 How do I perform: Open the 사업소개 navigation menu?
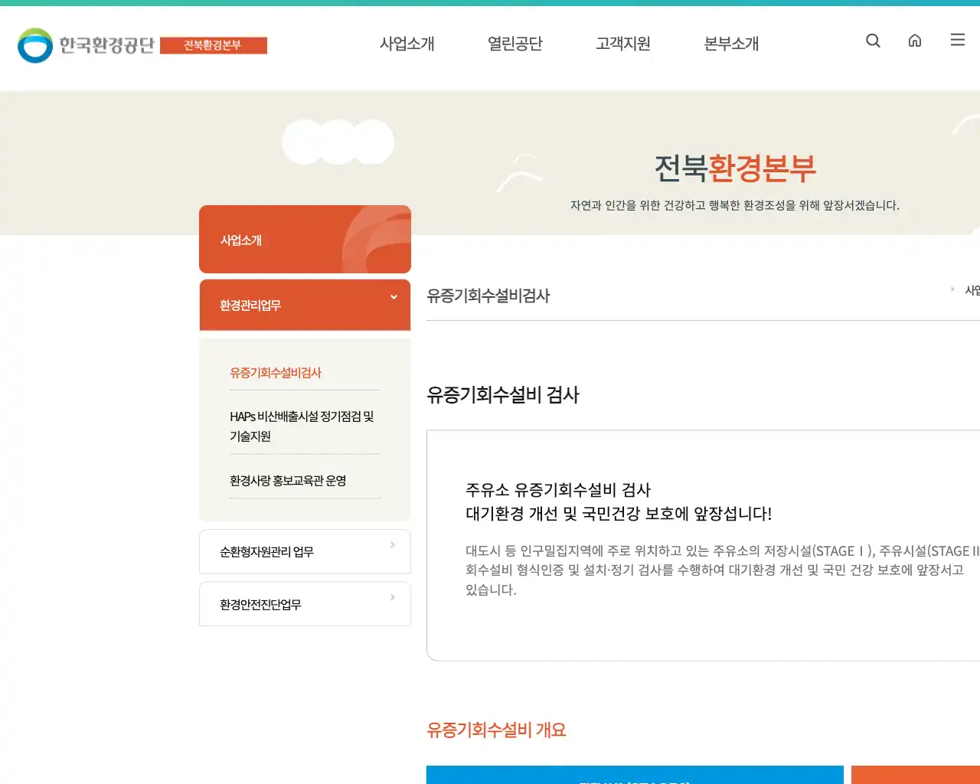pyautogui.click(x=407, y=44)
